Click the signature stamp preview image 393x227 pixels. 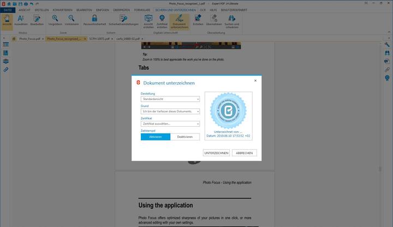click(228, 116)
